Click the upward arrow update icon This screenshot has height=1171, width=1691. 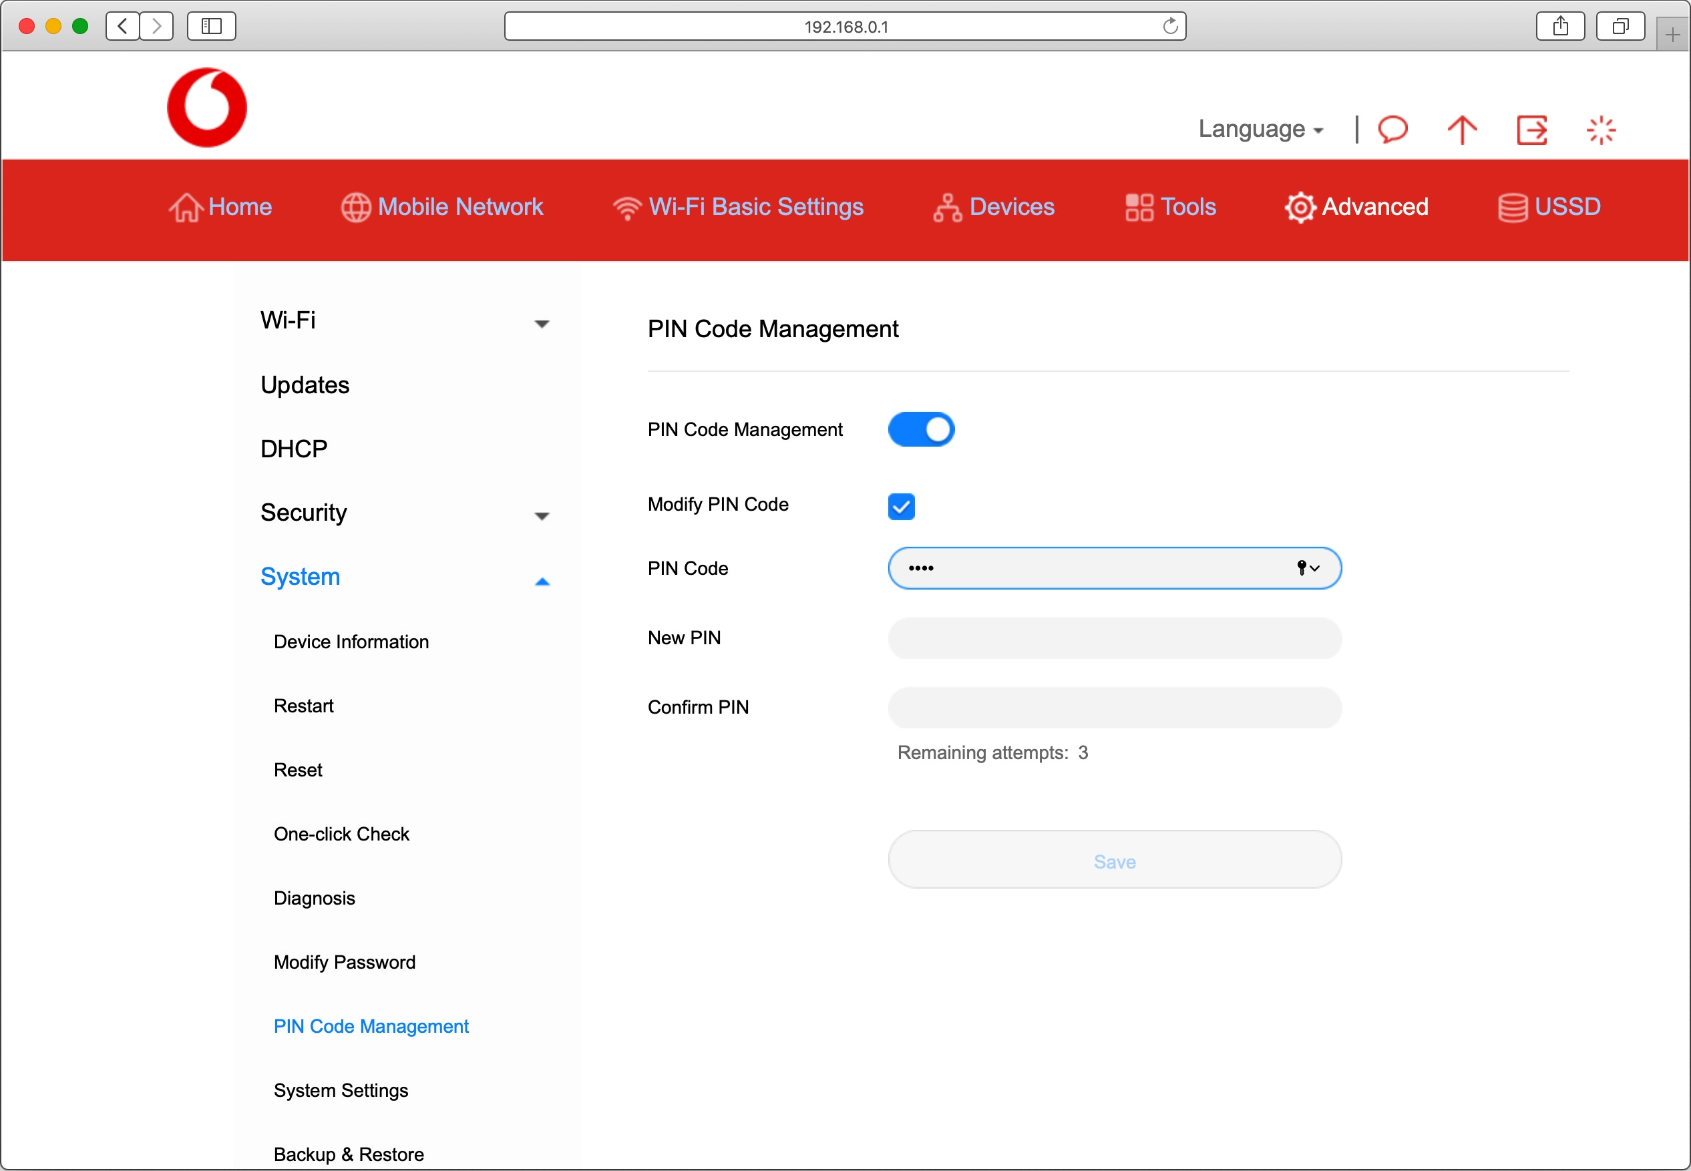pos(1461,130)
